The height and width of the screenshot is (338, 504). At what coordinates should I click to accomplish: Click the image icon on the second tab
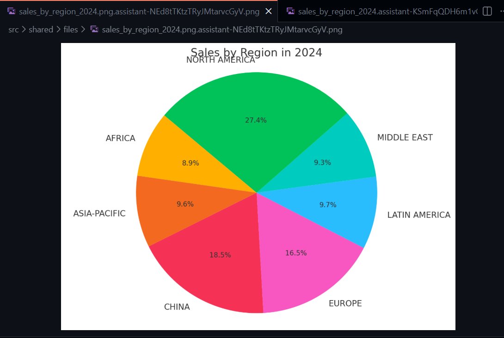pyautogui.click(x=290, y=11)
